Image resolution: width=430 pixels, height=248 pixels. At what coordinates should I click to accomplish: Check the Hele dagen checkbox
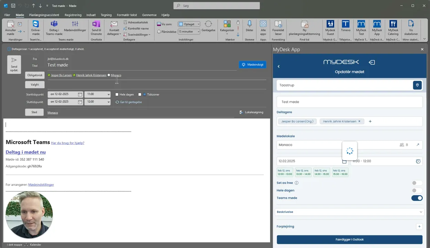(117, 94)
